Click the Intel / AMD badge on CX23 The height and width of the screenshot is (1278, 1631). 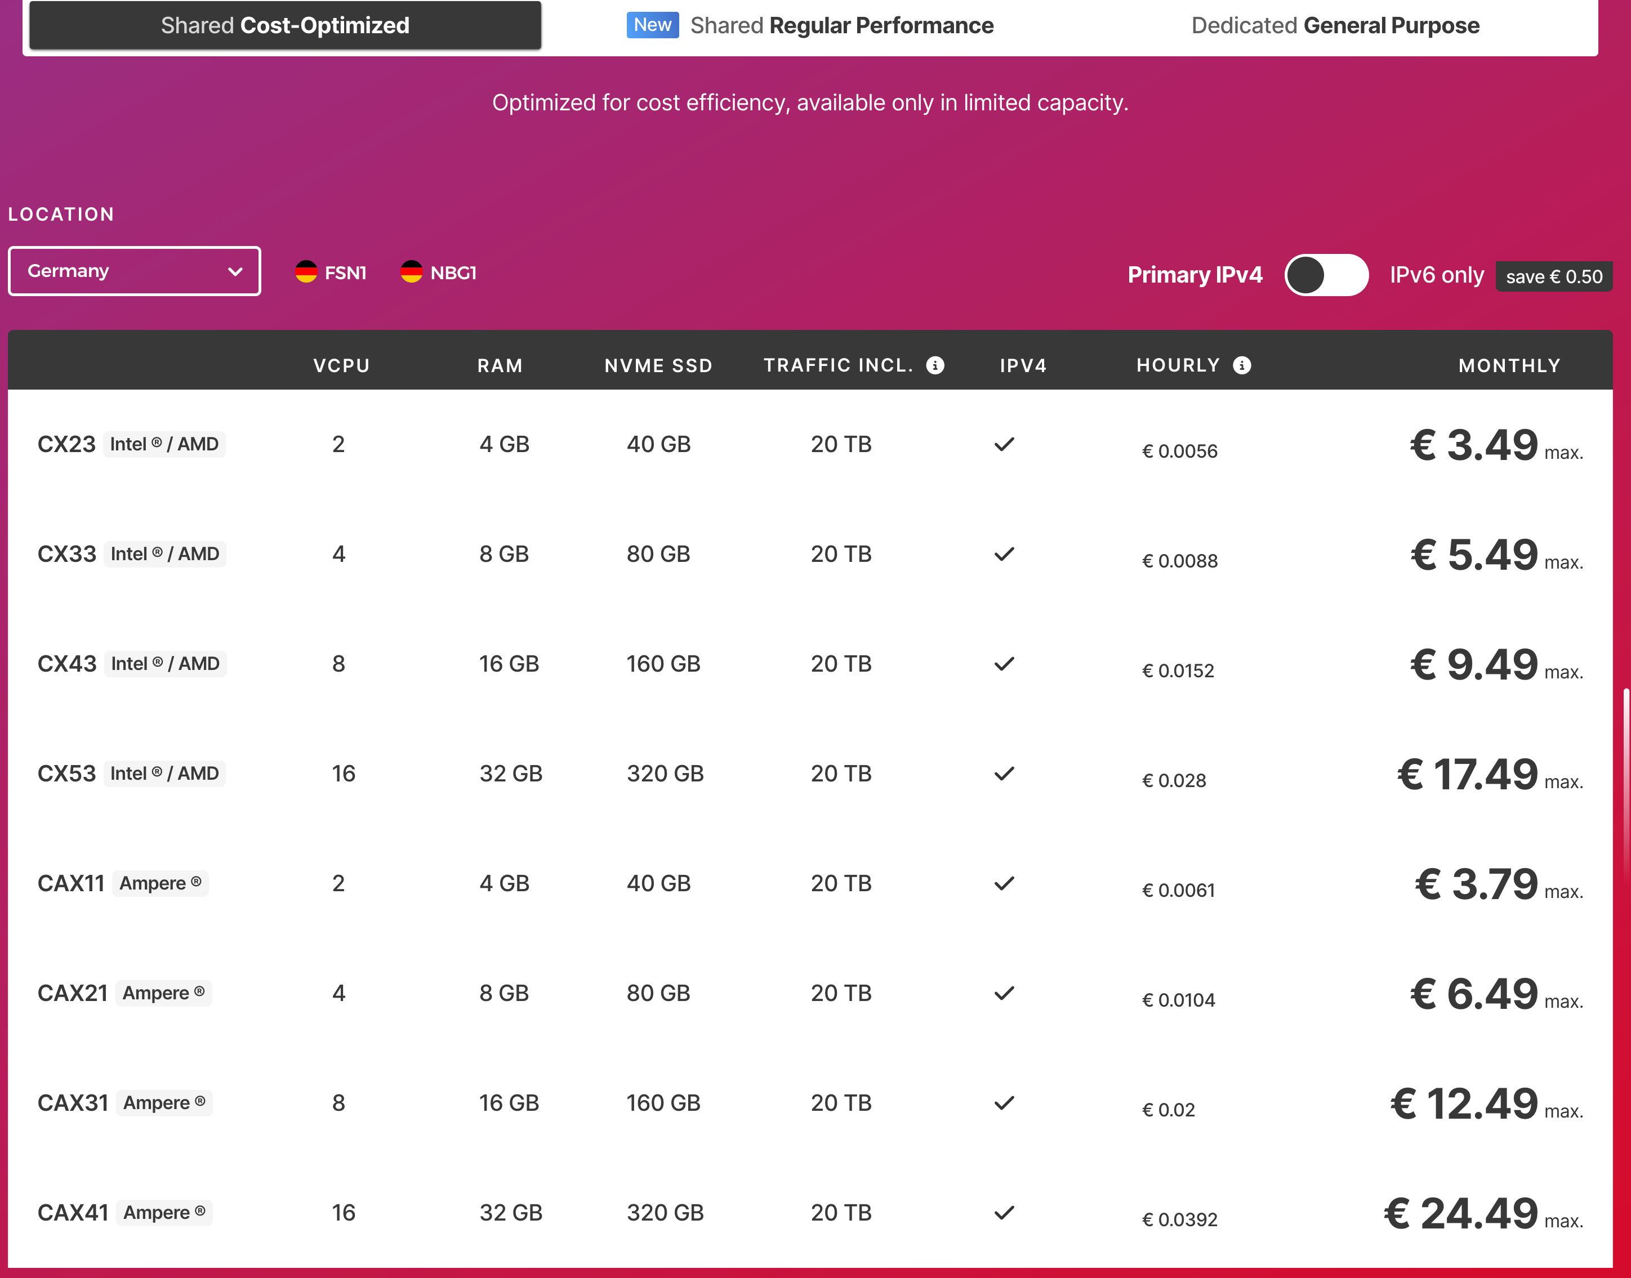point(164,444)
